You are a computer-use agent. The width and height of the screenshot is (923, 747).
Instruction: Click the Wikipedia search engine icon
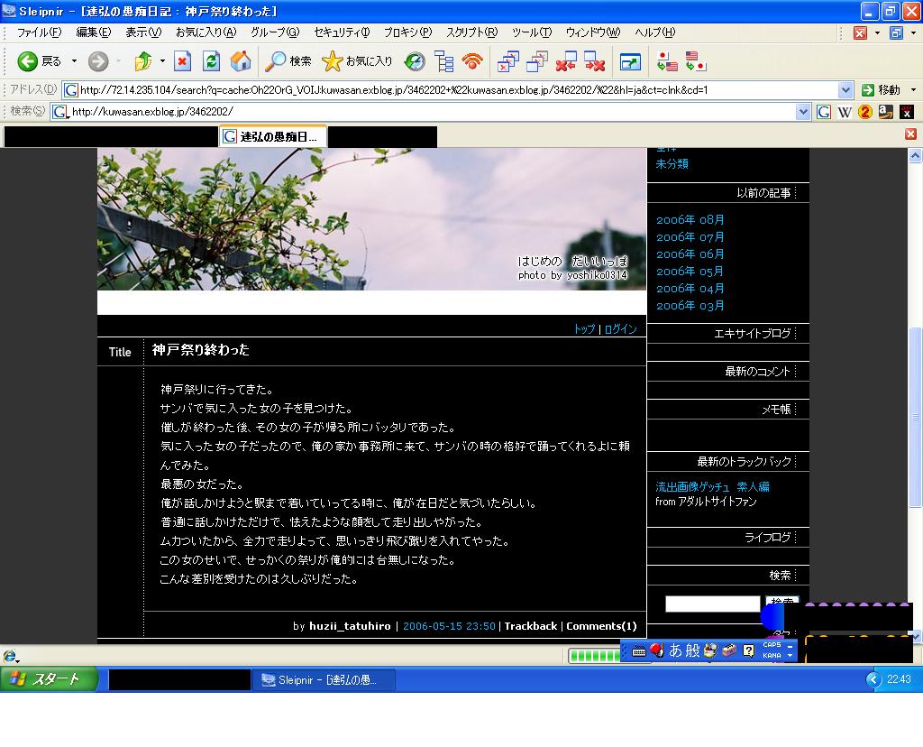tap(845, 112)
